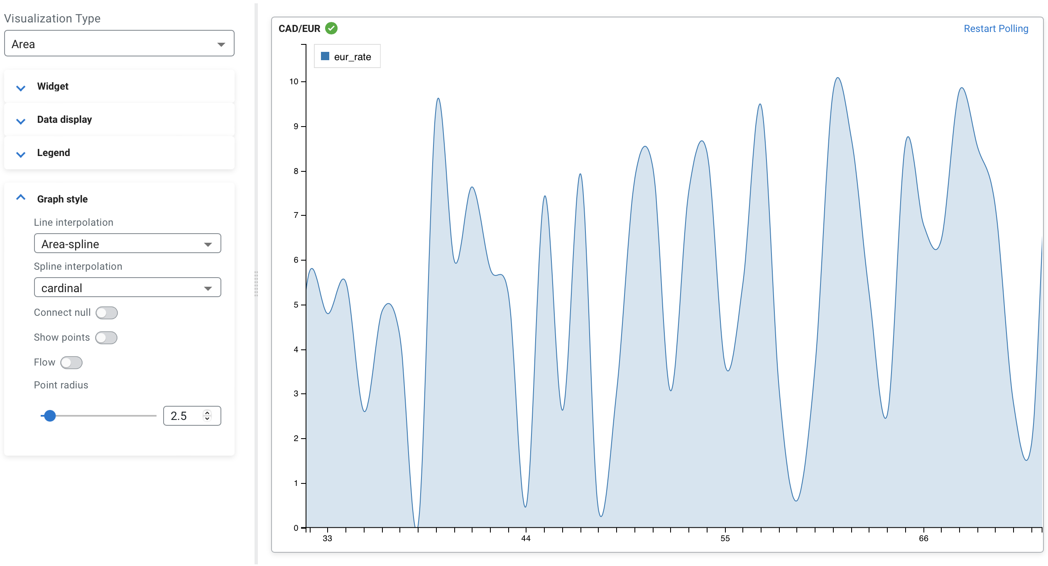Open the Spline interpolation cardinal dropdown

point(127,288)
